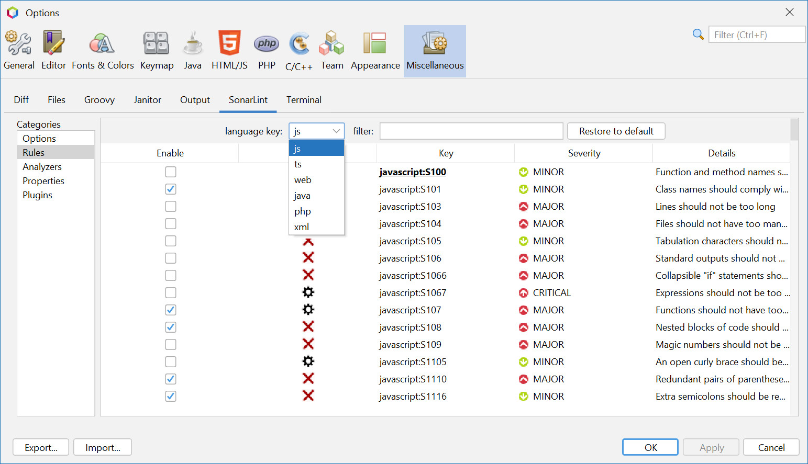Open the Editor options category

(53, 51)
